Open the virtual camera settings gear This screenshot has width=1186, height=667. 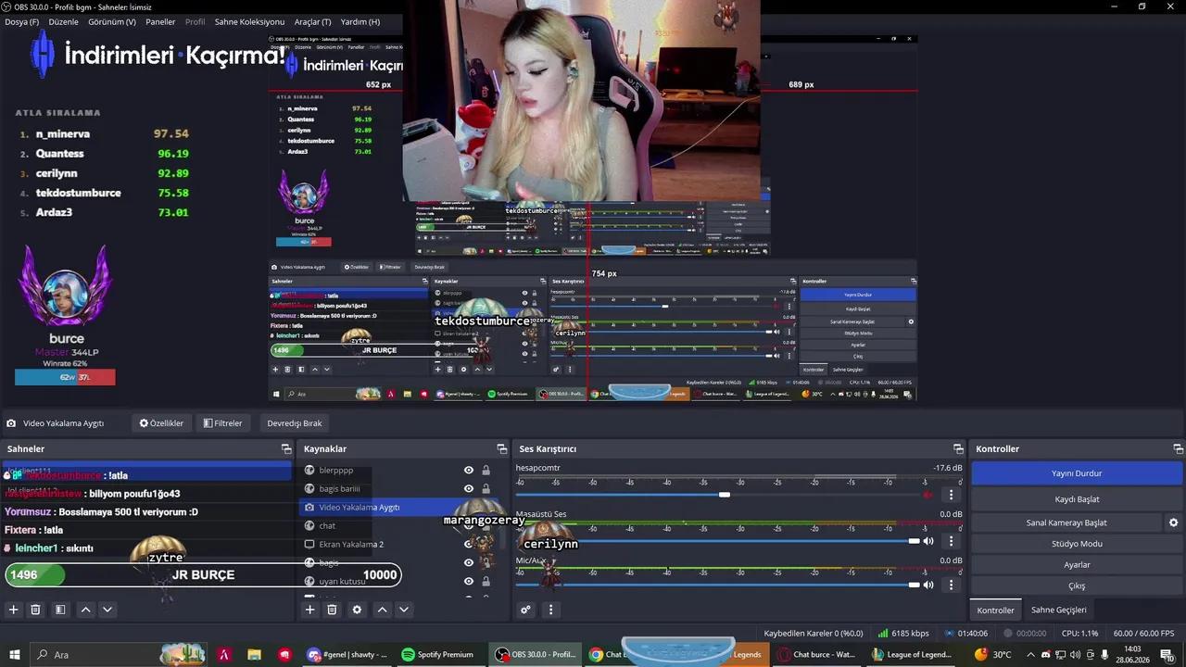[x=1173, y=522]
